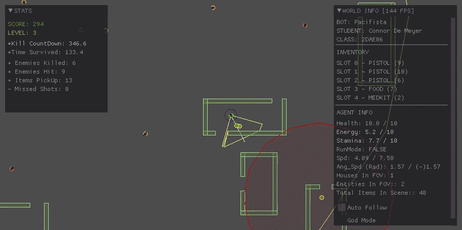The width and height of the screenshot is (462, 230).
Task: Click the item dot left of the BOT name
Action: tap(305, 25)
